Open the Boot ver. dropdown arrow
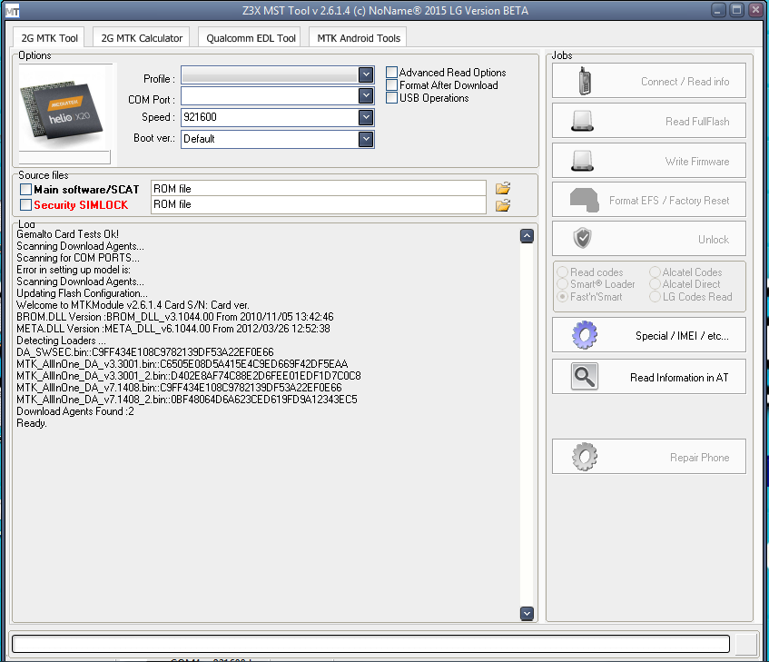Image resolution: width=769 pixels, height=662 pixels. tap(365, 139)
